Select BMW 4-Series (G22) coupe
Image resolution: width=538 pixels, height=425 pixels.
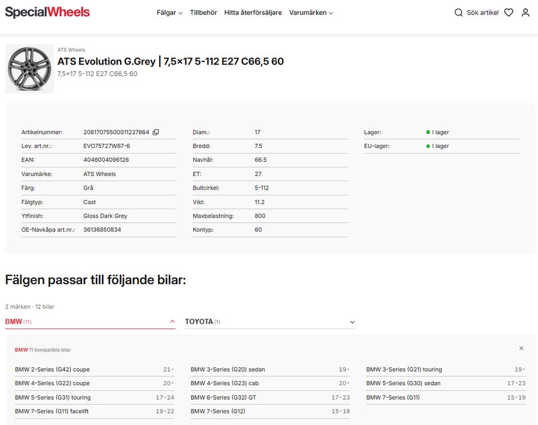point(94,383)
